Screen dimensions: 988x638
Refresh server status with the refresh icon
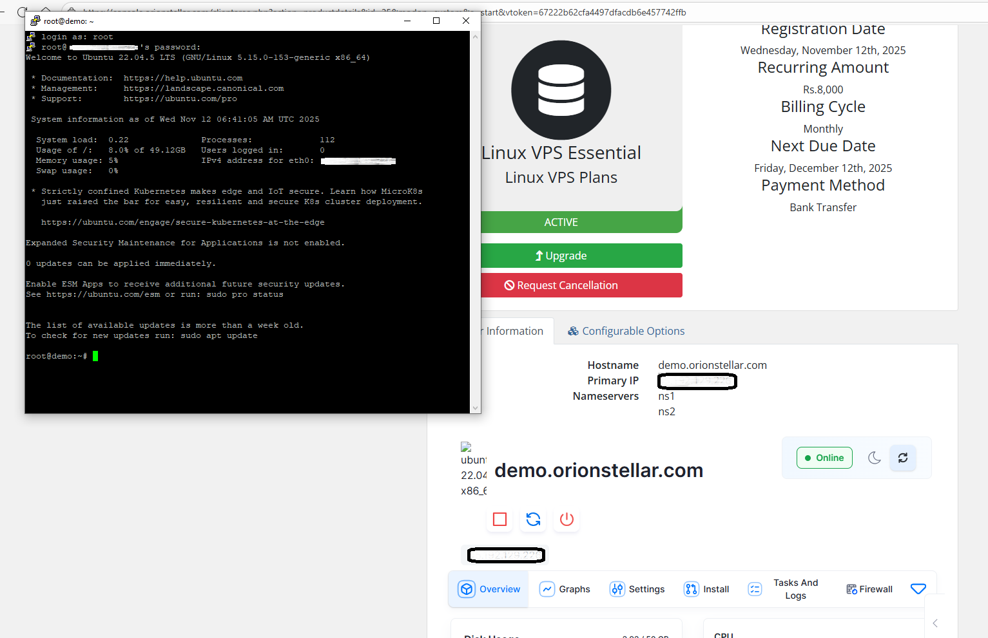click(902, 458)
